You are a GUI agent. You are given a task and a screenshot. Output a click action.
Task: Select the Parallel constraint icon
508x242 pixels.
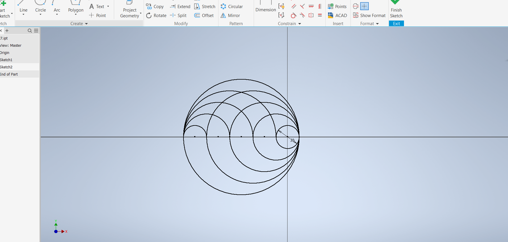click(x=294, y=6)
